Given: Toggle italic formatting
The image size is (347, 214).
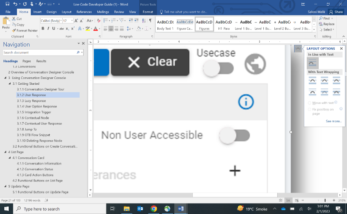Looking at the screenshot, I should pos(48,28).
